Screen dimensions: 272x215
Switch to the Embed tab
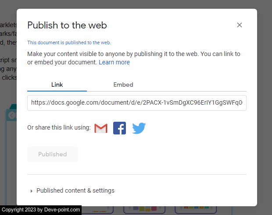123,85
